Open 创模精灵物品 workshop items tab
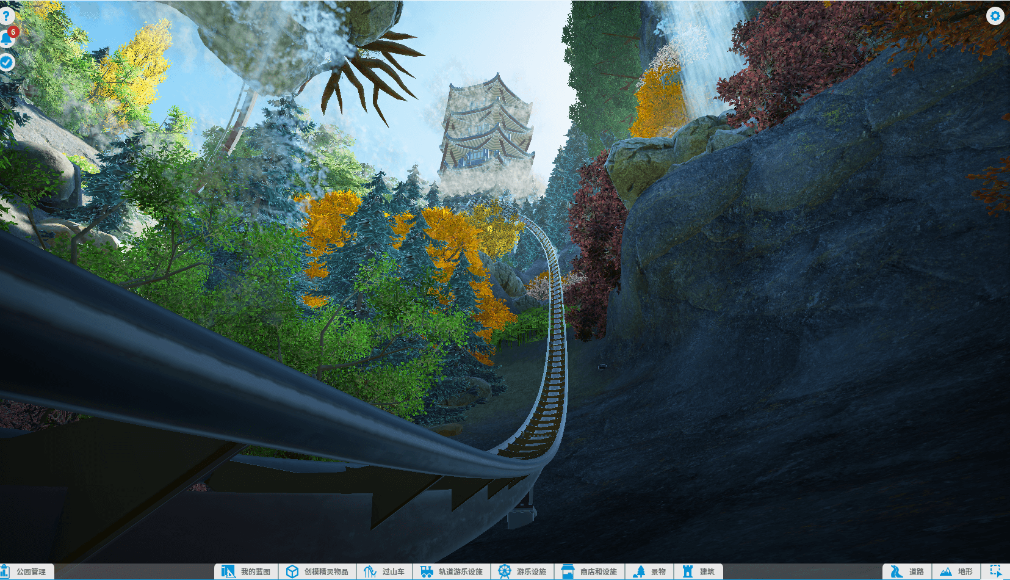This screenshot has width=1010, height=580. [317, 571]
